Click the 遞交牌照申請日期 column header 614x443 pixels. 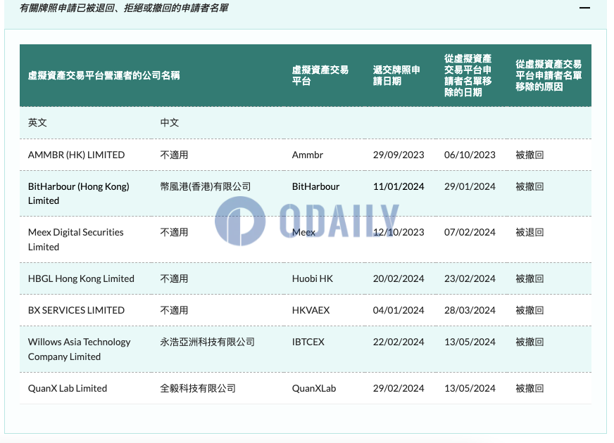coord(396,75)
